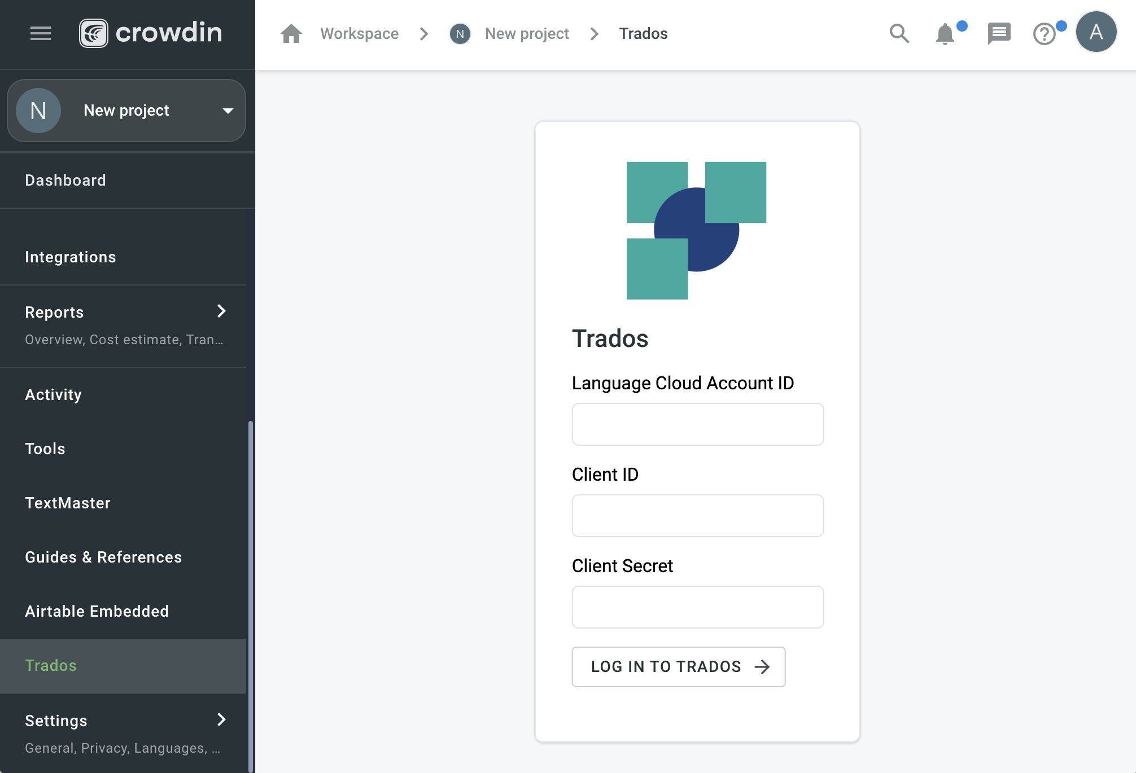Click the N avatar in project selector
1136x773 pixels.
click(x=38, y=111)
